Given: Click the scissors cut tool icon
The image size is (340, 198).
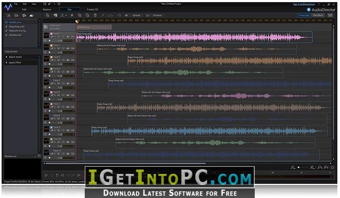Looking at the screenshot, I should (72, 15).
